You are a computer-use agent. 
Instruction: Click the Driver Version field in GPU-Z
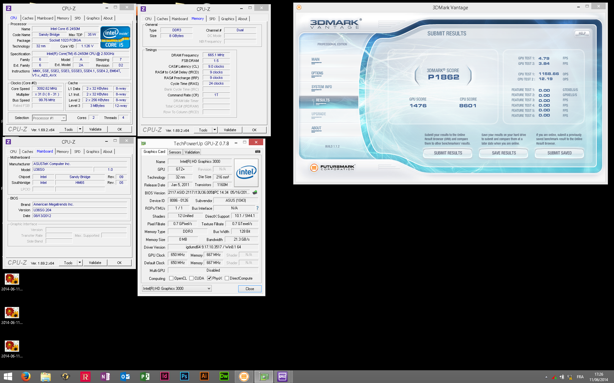point(213,247)
